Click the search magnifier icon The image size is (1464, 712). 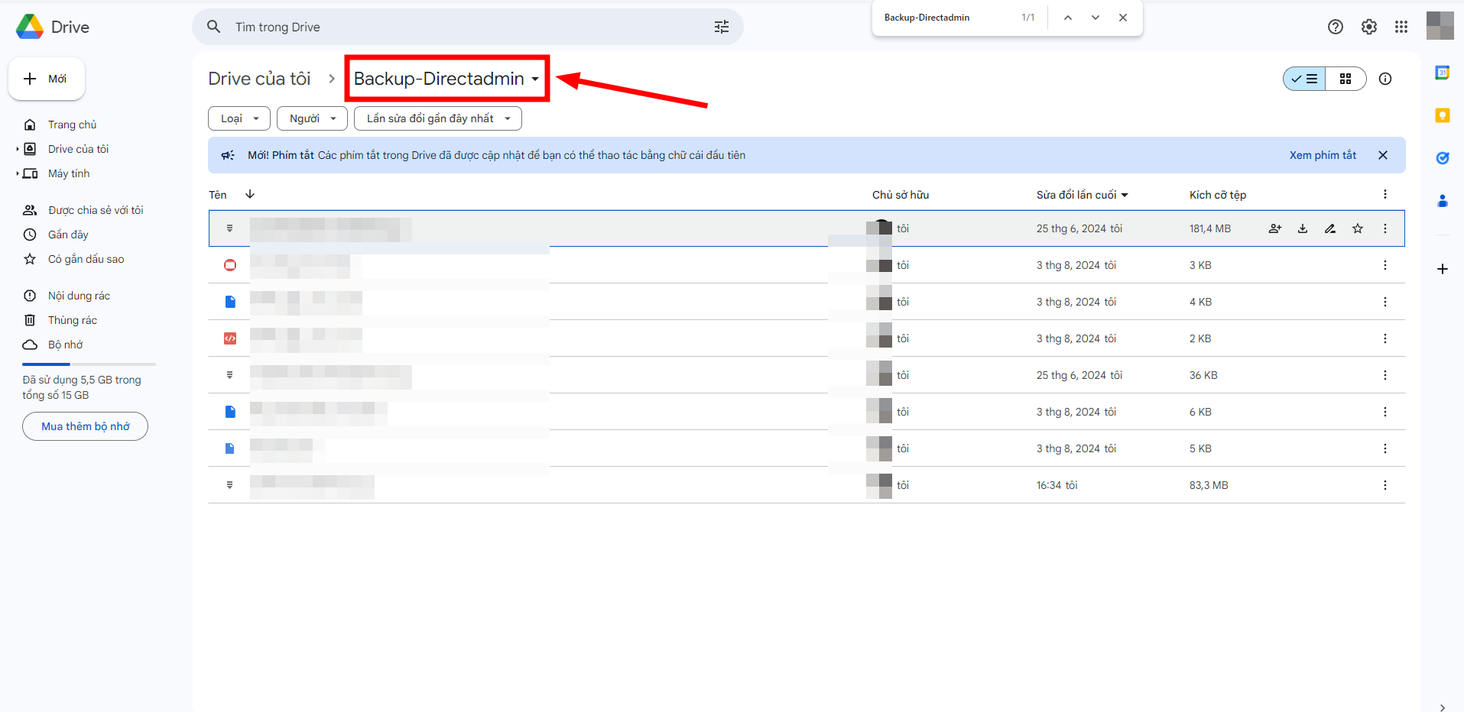214,27
